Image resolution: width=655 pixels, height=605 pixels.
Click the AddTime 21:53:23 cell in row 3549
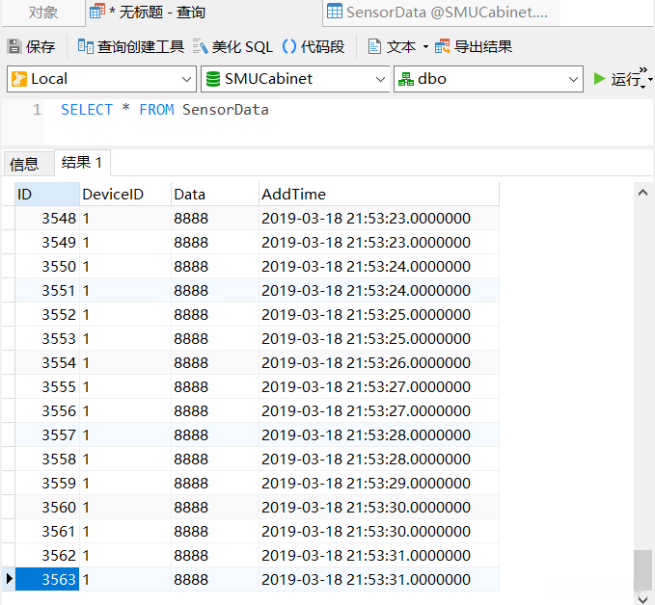(x=379, y=243)
